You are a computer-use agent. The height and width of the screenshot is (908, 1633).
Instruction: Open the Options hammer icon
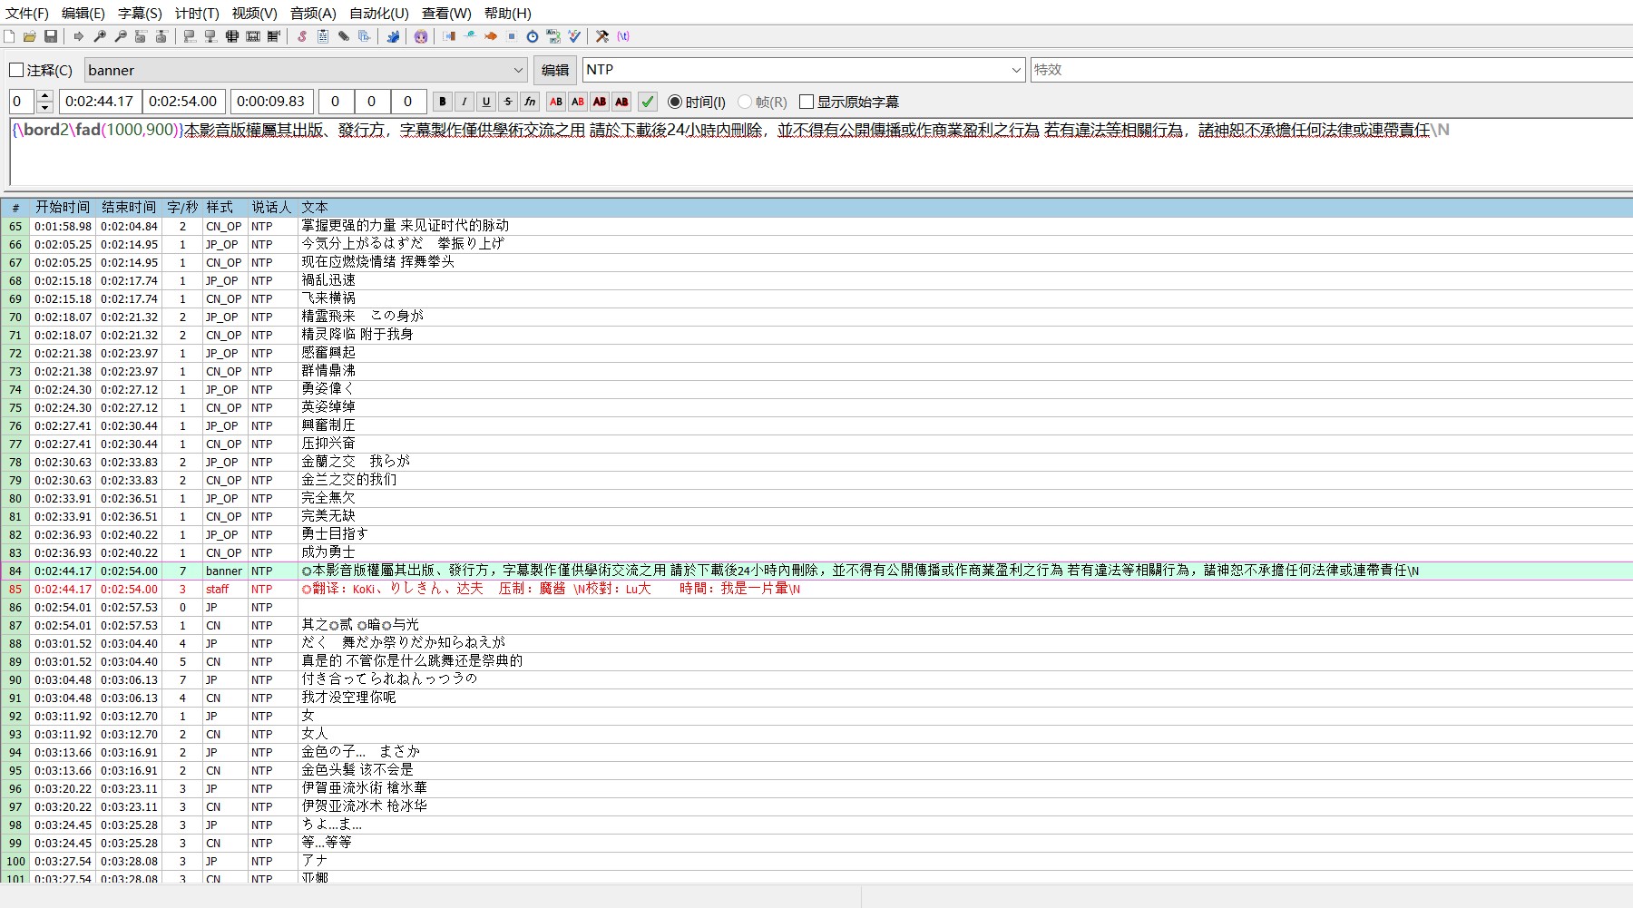tap(601, 36)
